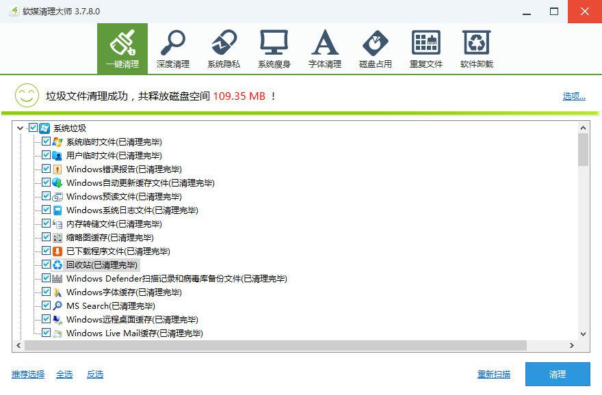Viewport: 602px width, 395px height.
Task: Open the 系统隐私 eraser tool
Action: (223, 49)
